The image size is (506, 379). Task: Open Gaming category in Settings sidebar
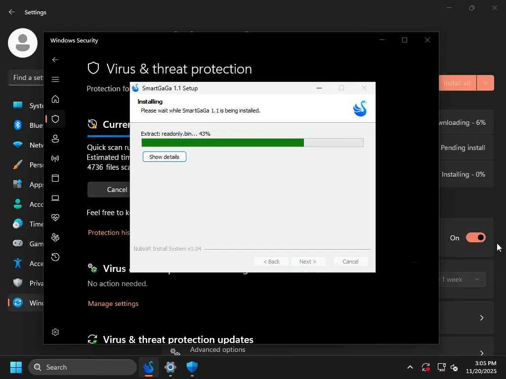click(x=26, y=244)
